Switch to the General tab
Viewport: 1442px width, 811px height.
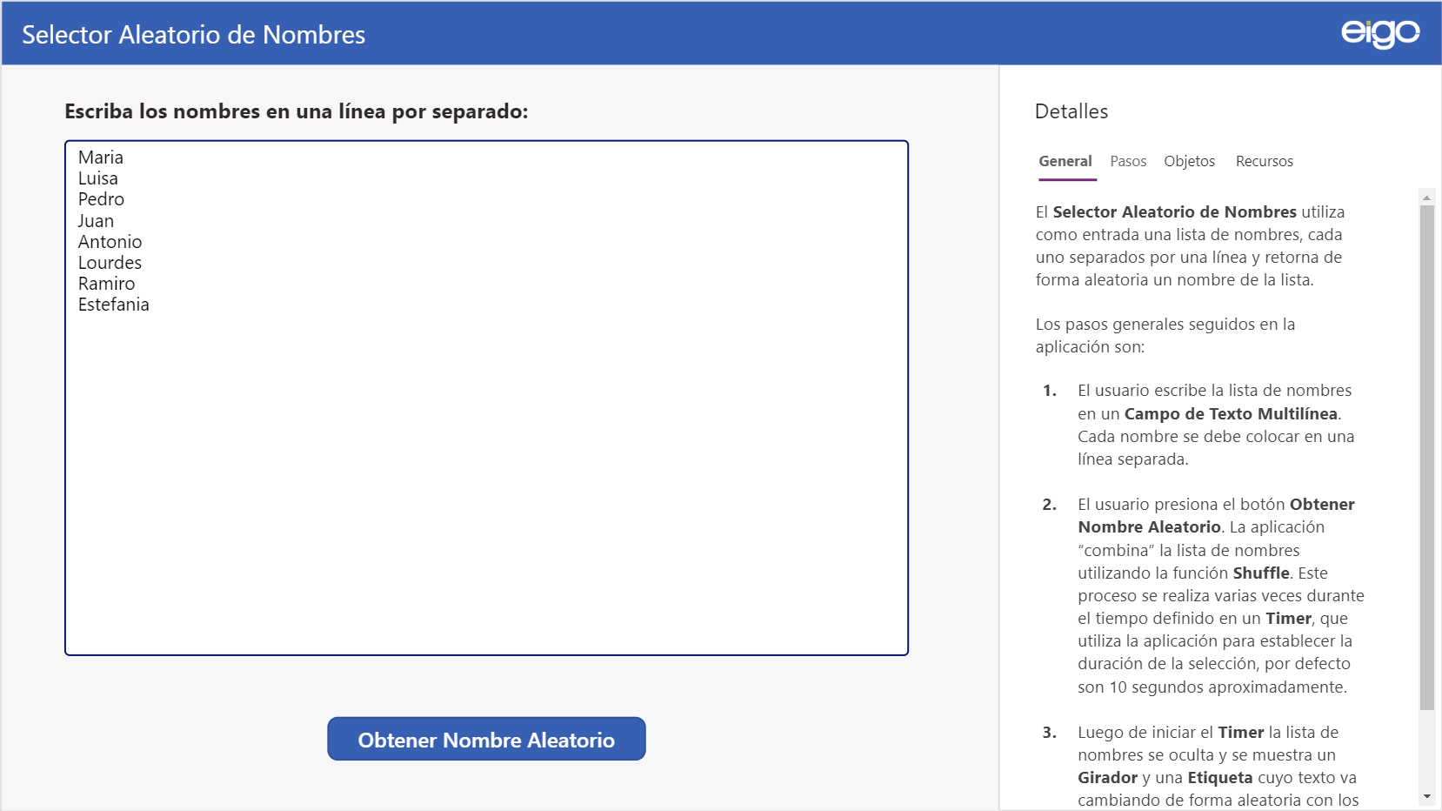coord(1065,161)
